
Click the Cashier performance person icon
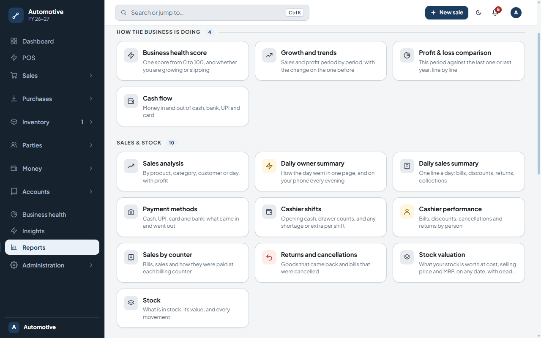click(407, 212)
